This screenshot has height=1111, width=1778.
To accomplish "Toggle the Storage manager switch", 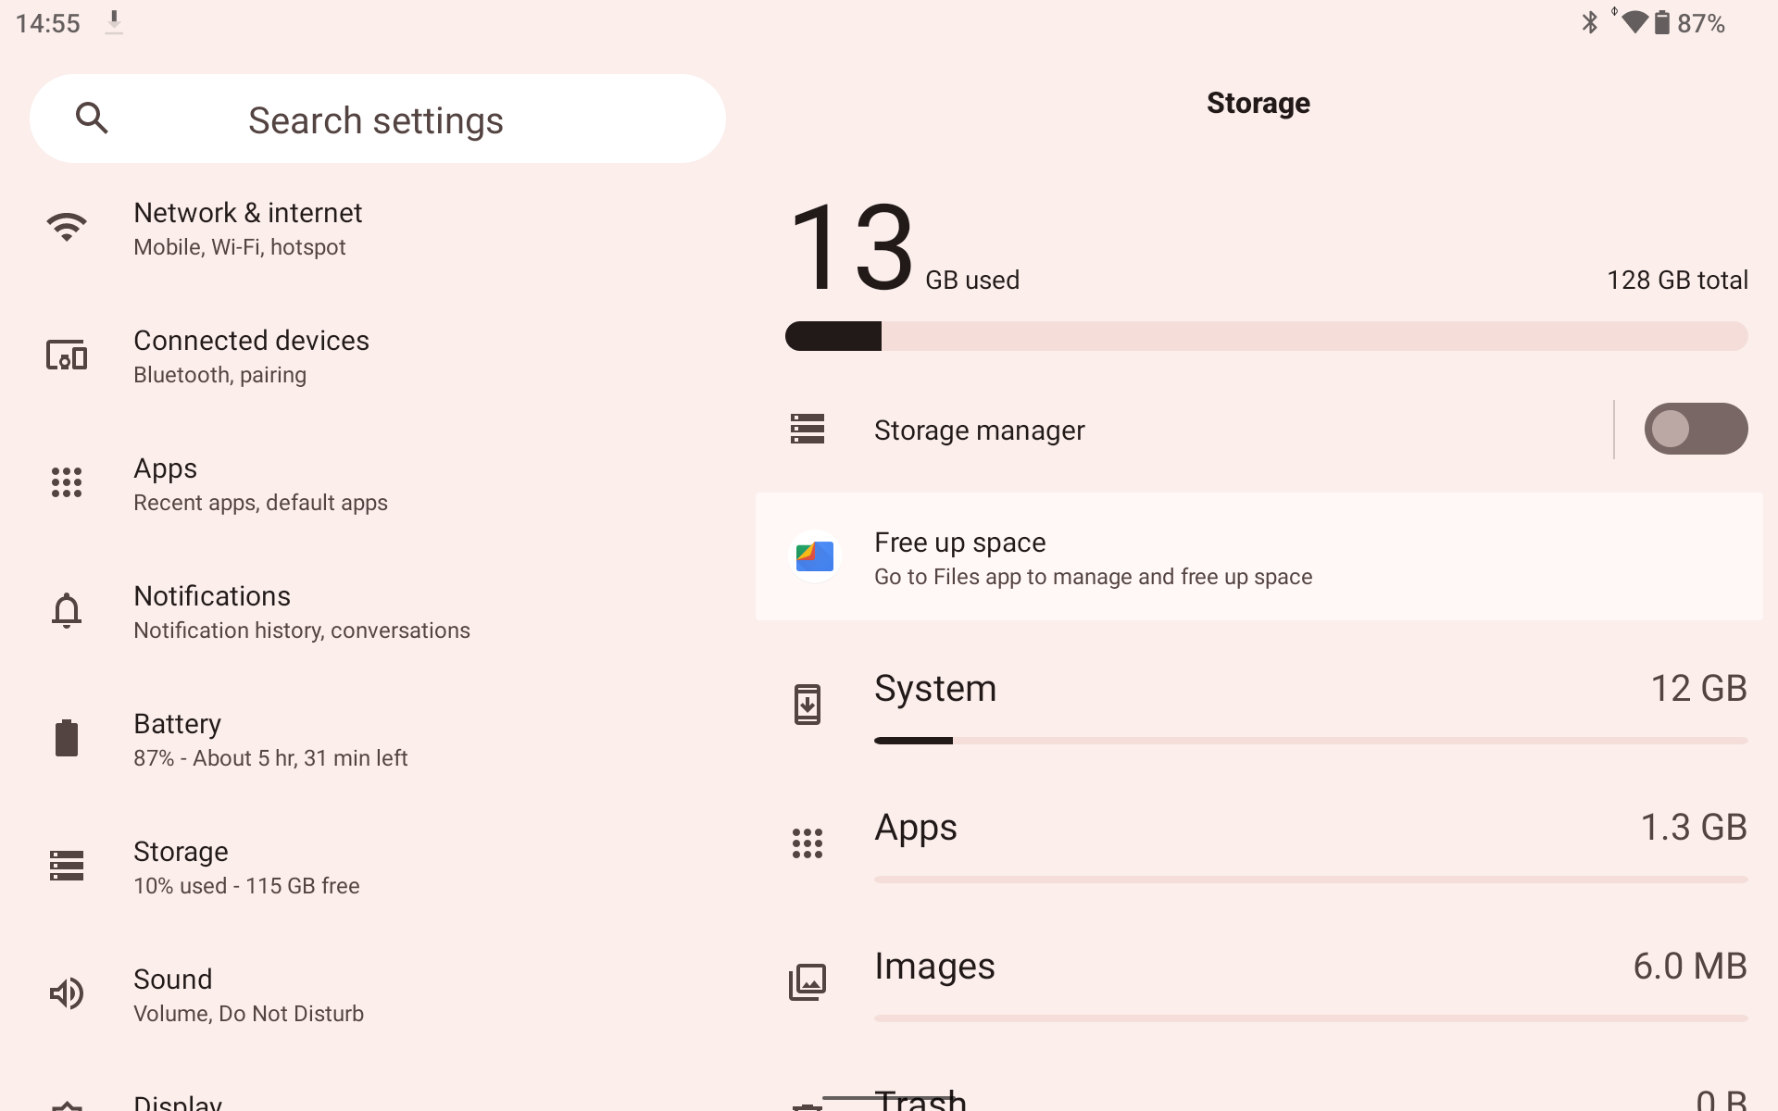I will [1695, 429].
